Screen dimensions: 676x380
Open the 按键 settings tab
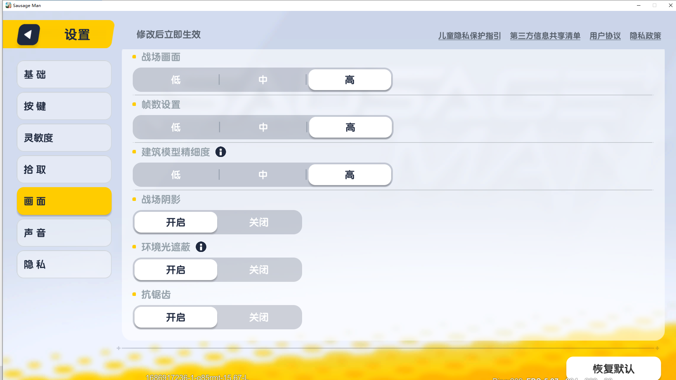pos(64,106)
